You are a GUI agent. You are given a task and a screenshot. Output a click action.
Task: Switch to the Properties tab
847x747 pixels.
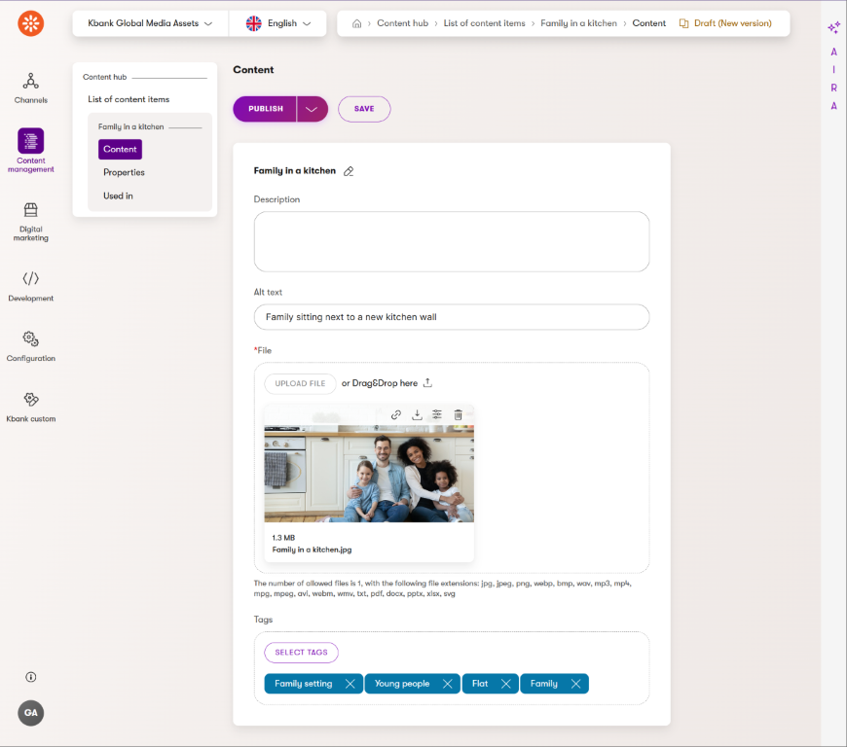coord(124,172)
